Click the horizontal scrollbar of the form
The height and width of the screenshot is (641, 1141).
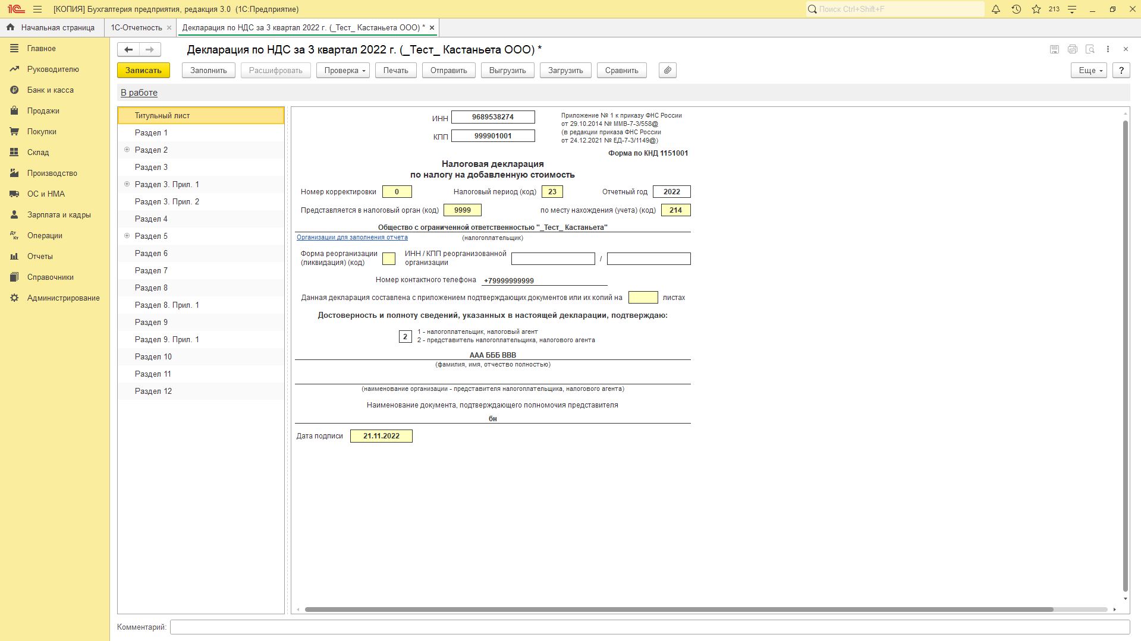[x=678, y=610]
